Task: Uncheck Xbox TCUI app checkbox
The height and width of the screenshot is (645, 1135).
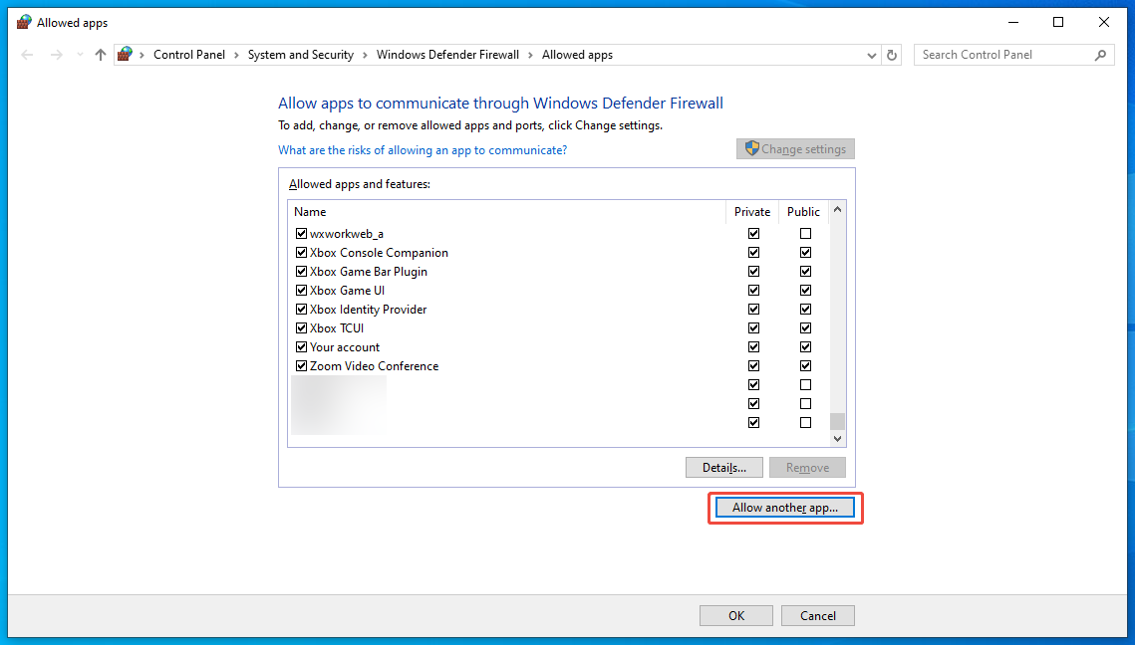Action: point(301,327)
